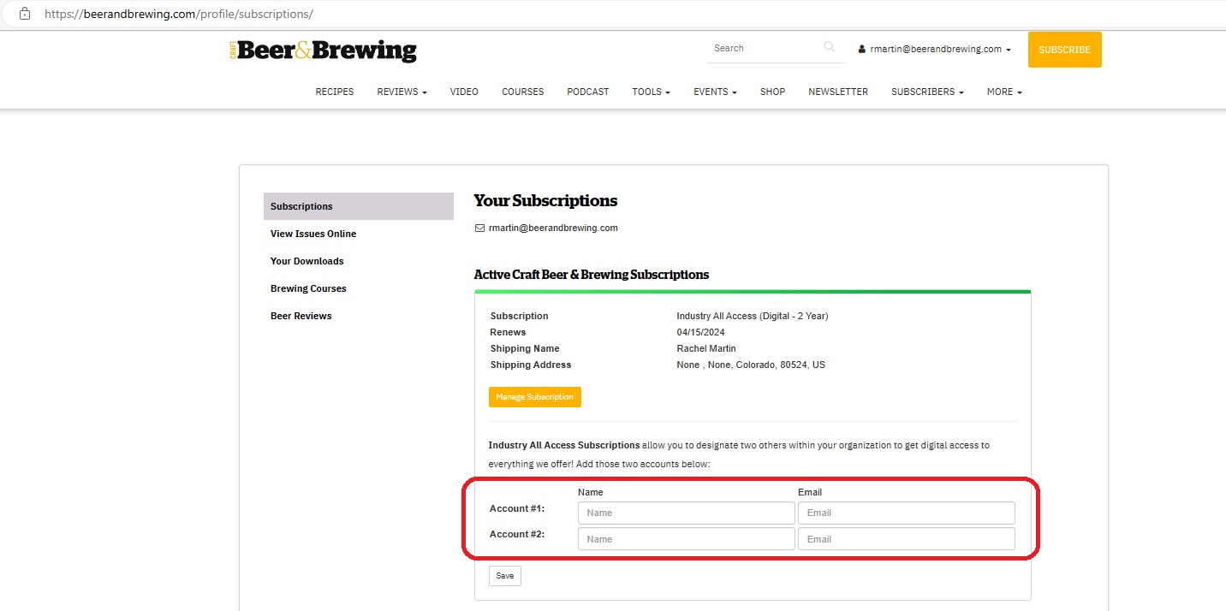The height and width of the screenshot is (611, 1226).
Task: Click the Craft Beer & Brewing logo
Action: coord(323,50)
